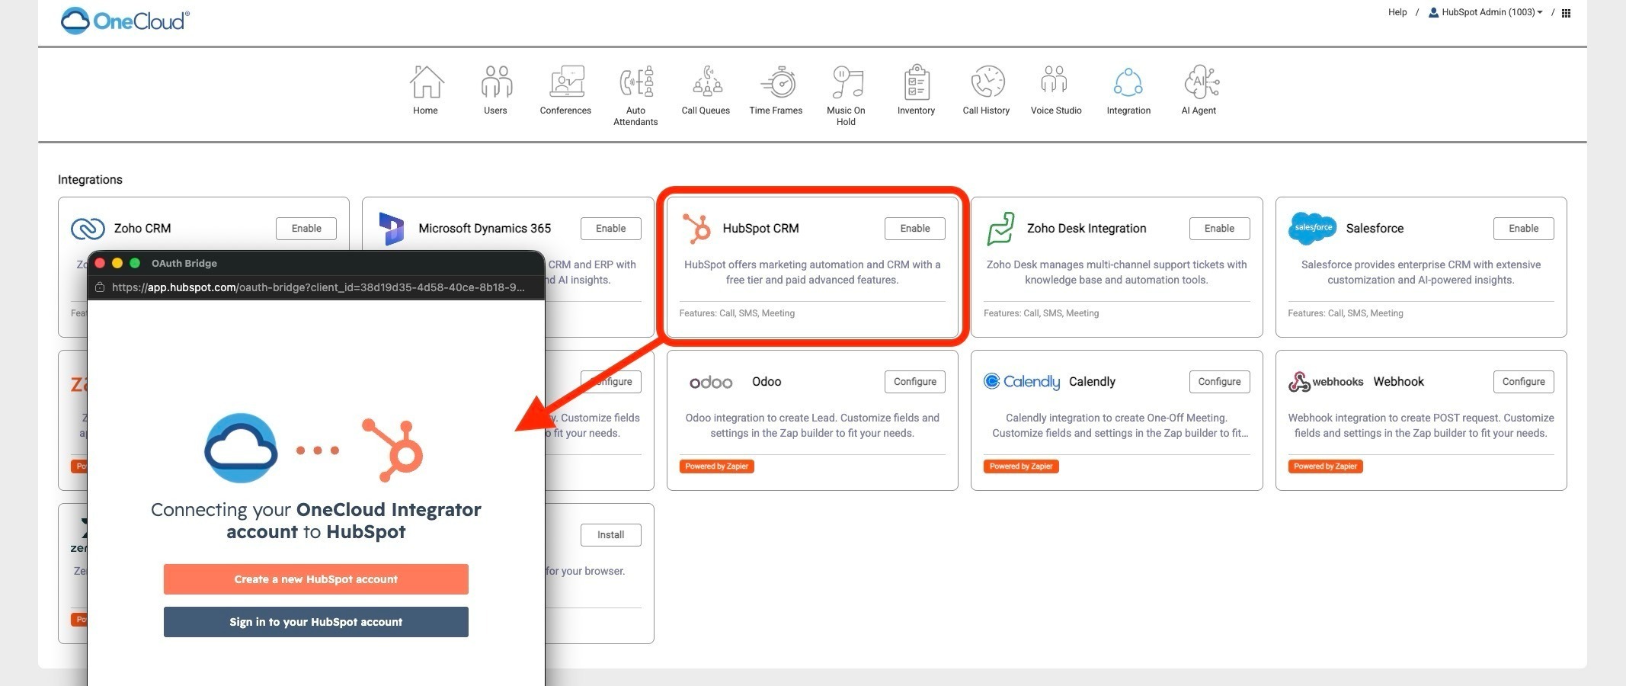Configure the Odoo integration
The width and height of the screenshot is (1626, 686).
[915, 382]
